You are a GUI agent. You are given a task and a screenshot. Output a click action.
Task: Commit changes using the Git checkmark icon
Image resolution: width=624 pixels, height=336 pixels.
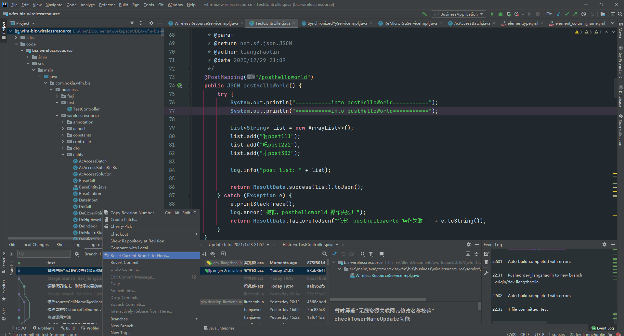pyautogui.click(x=567, y=14)
